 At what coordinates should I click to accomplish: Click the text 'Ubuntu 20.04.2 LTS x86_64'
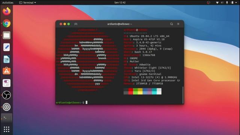click(150, 36)
